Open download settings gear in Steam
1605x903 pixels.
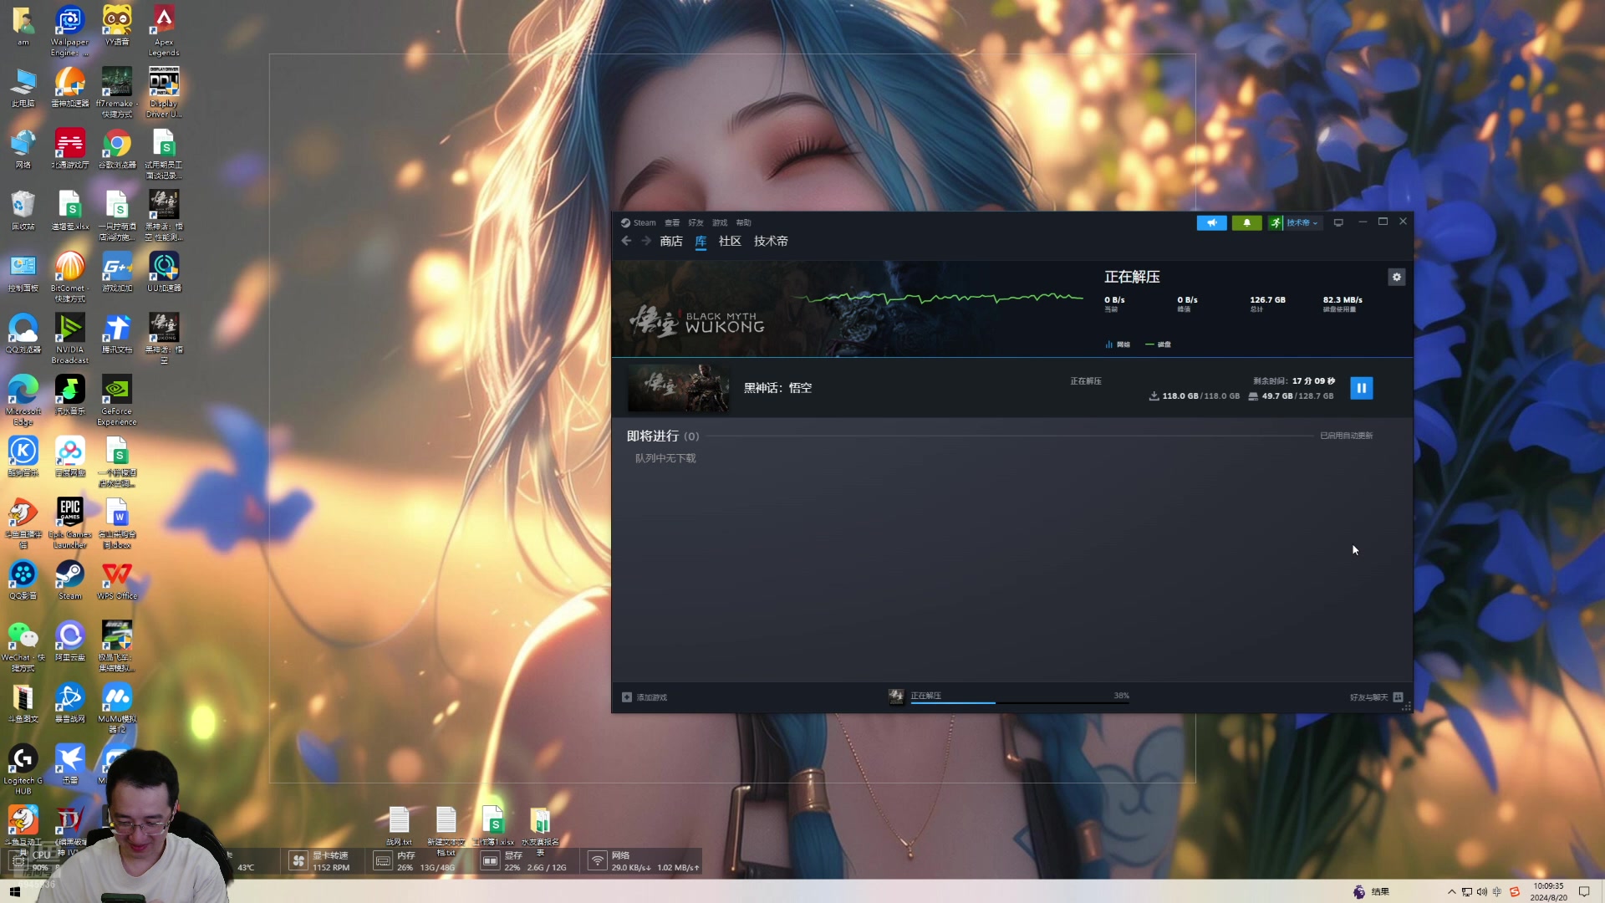point(1396,277)
